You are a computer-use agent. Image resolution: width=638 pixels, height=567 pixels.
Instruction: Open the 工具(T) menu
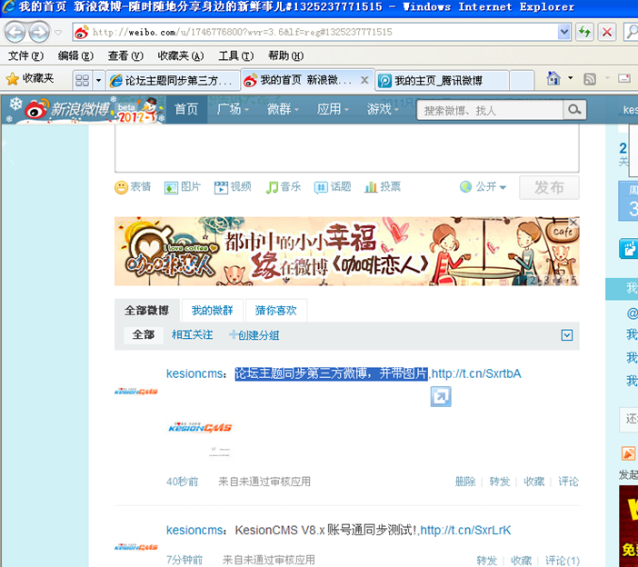point(236,55)
